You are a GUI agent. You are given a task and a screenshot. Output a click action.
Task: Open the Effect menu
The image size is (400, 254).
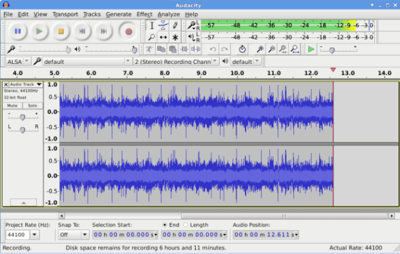pos(144,14)
